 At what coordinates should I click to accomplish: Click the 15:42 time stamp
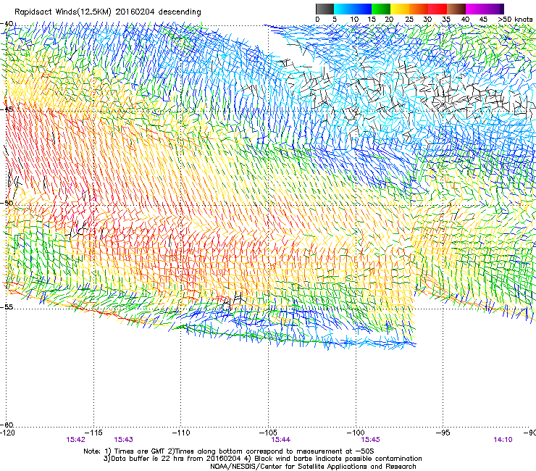pos(75,440)
